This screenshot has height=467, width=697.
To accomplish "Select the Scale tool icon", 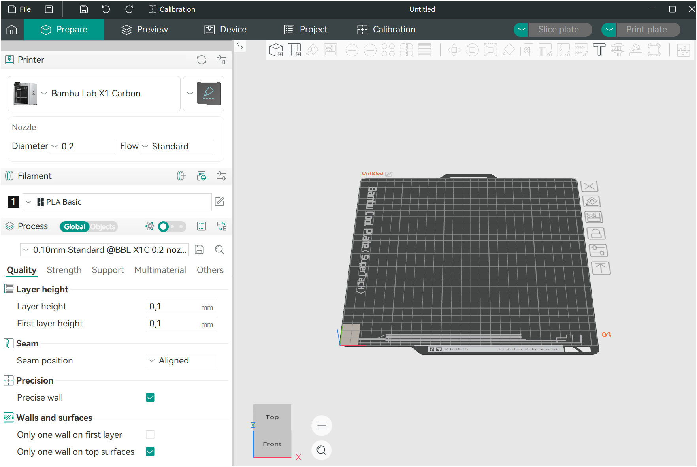I will [490, 50].
